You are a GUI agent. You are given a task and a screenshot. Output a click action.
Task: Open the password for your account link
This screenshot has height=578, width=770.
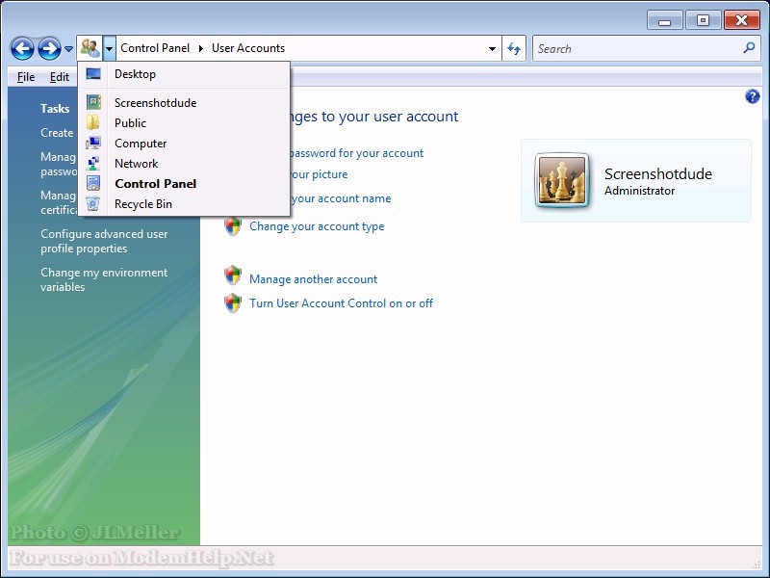coord(355,153)
